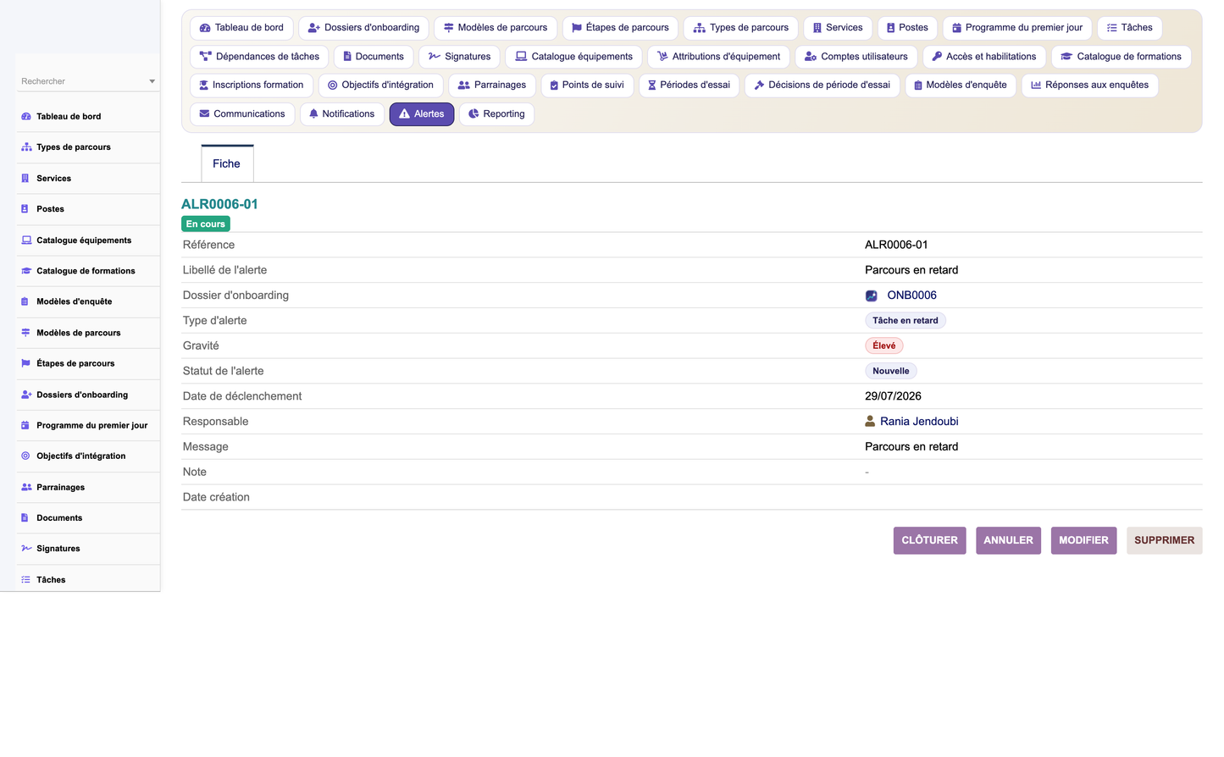Click the Périodes d'essai hourglass icon

[652, 86]
